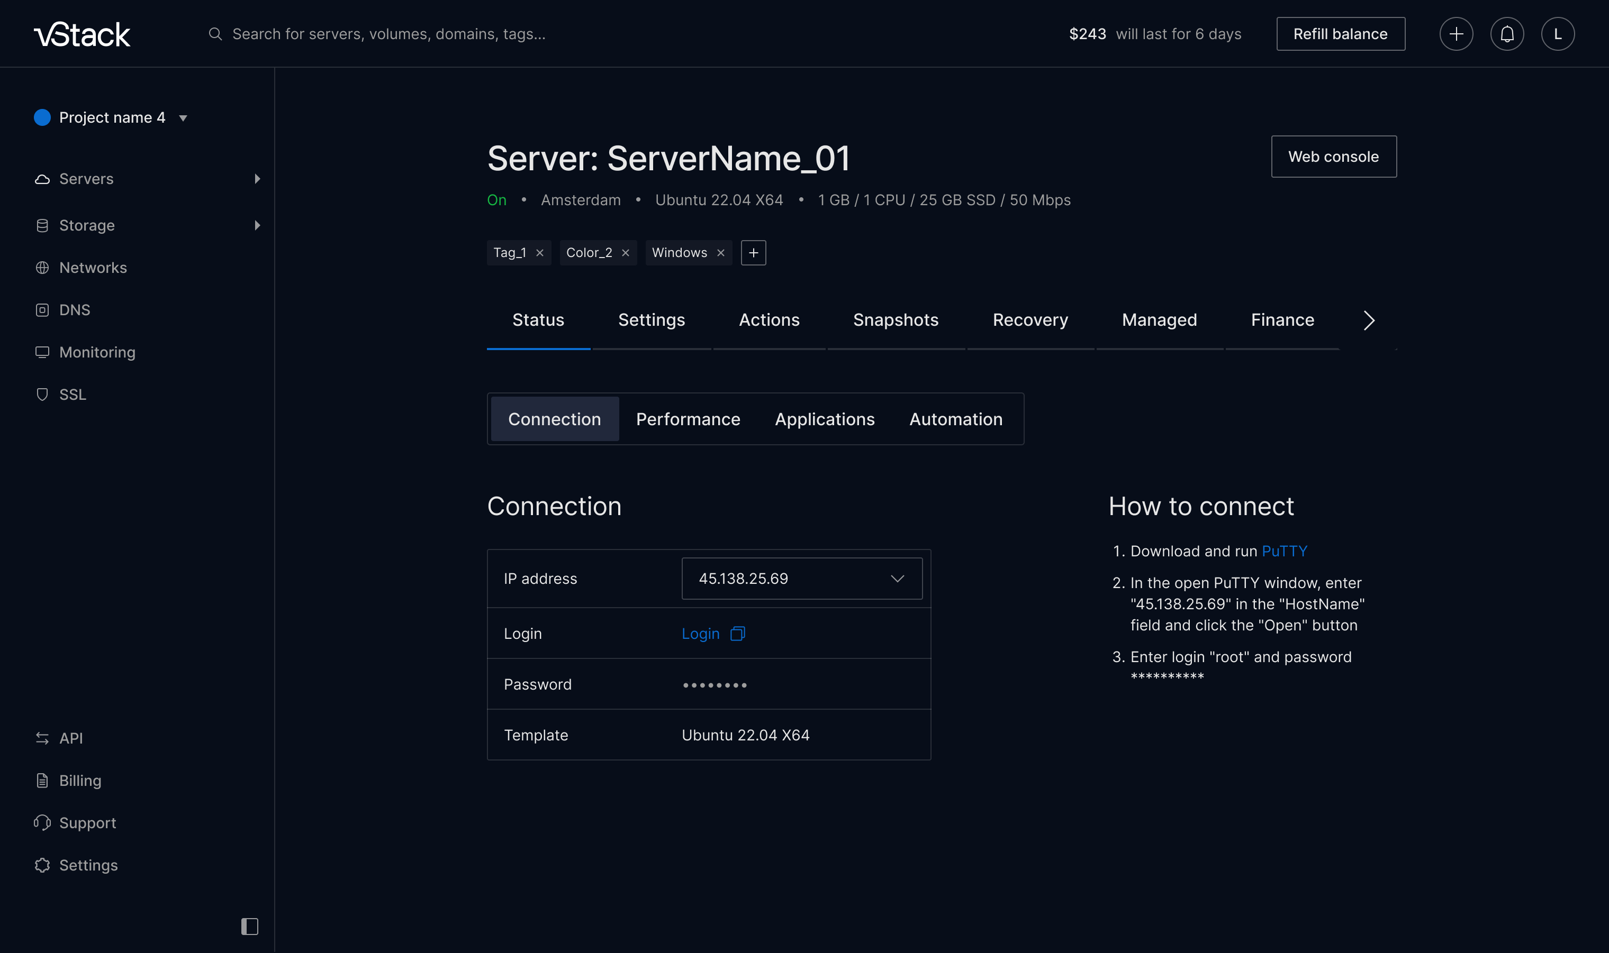Viewport: 1609px width, 953px height.
Task: Click the Servers cloud icon
Action: point(42,179)
